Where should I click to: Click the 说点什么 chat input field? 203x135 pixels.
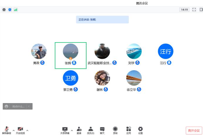[18, 107]
